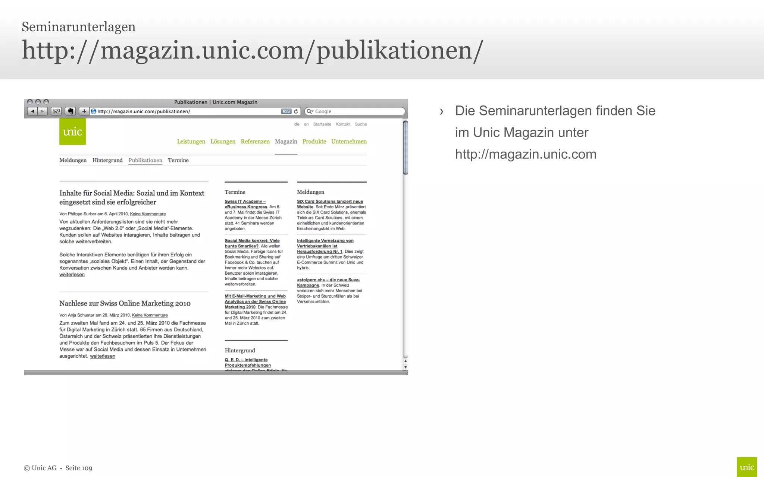Click 'Keine Kommentare' under Philippe Surber article
The width and height of the screenshot is (764, 477).
(148, 214)
